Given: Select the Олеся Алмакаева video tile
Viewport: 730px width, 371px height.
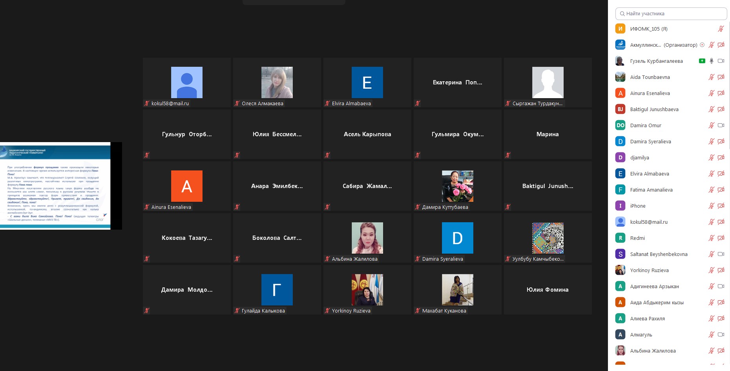Looking at the screenshot, I should (277, 82).
